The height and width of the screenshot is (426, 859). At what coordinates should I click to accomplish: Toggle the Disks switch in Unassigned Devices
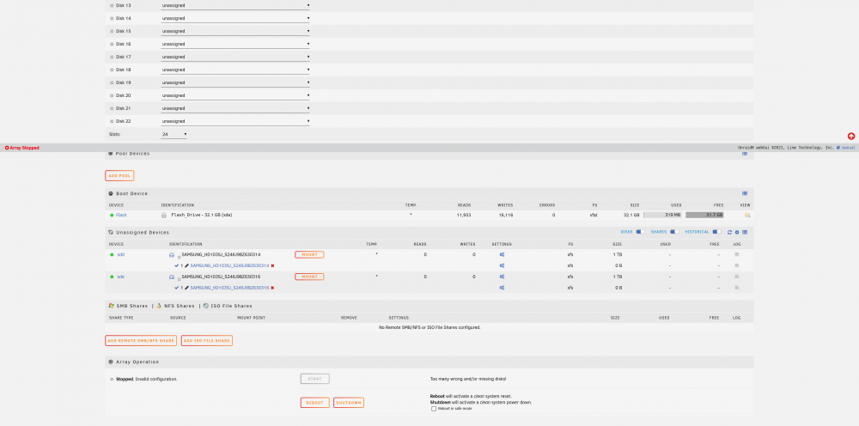click(x=640, y=232)
